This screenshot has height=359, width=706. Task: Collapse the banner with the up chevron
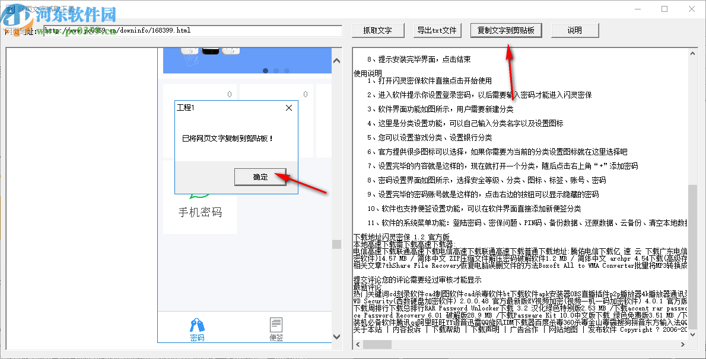(x=336, y=60)
